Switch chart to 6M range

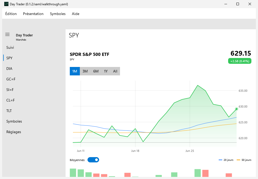coord(96,71)
